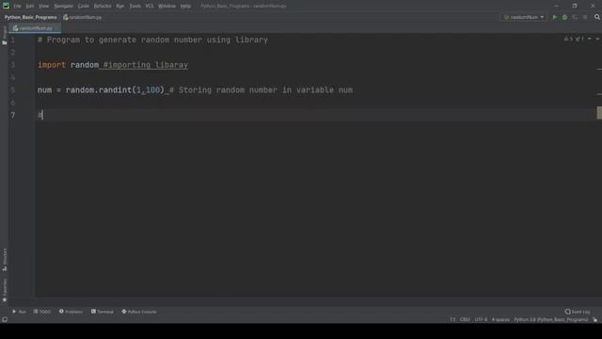Open the Run tool window tab
The height and width of the screenshot is (339, 602).
[x=19, y=312]
